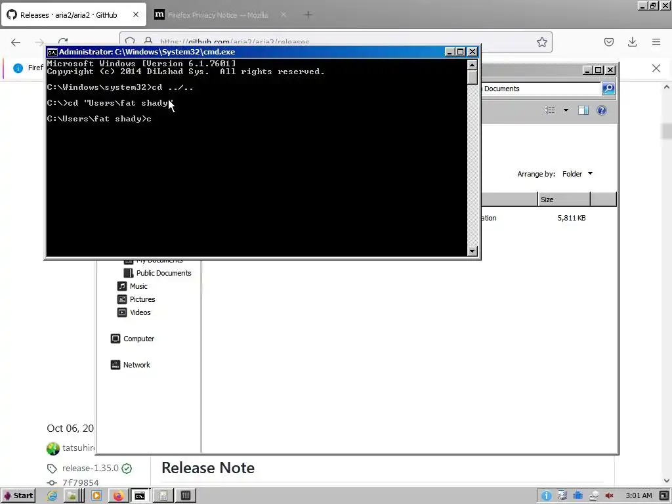Select Network in navigation pane
Image resolution: width=672 pixels, height=504 pixels.
click(131, 365)
